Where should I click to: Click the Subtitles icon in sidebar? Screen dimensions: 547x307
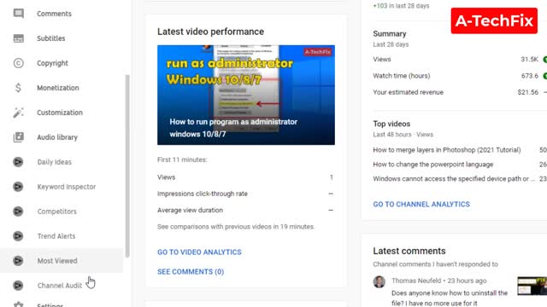19,38
